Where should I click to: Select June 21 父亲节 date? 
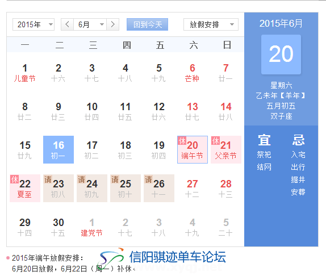coord(226,149)
